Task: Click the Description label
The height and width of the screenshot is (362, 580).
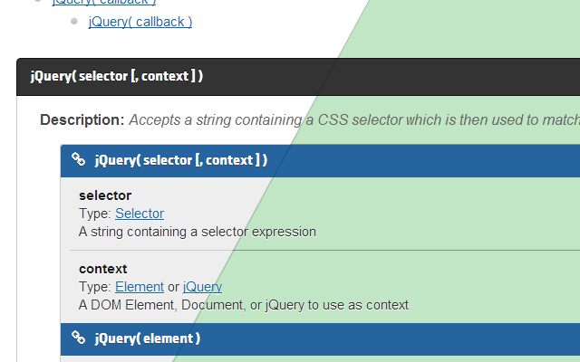Action: coord(82,119)
